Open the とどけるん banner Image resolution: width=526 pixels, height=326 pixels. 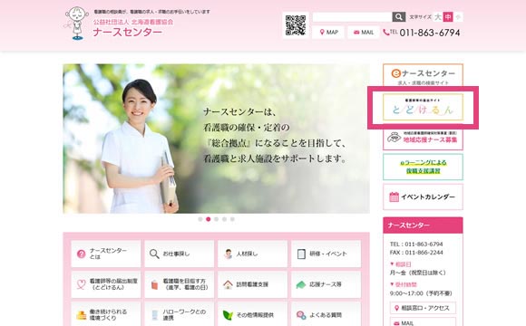click(423, 107)
